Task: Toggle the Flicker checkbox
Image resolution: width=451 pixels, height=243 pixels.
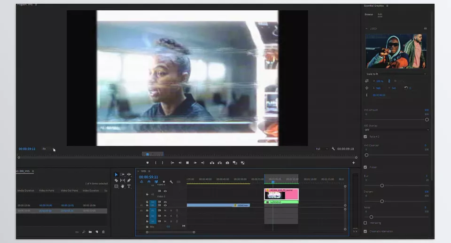Action: [x=365, y=167]
